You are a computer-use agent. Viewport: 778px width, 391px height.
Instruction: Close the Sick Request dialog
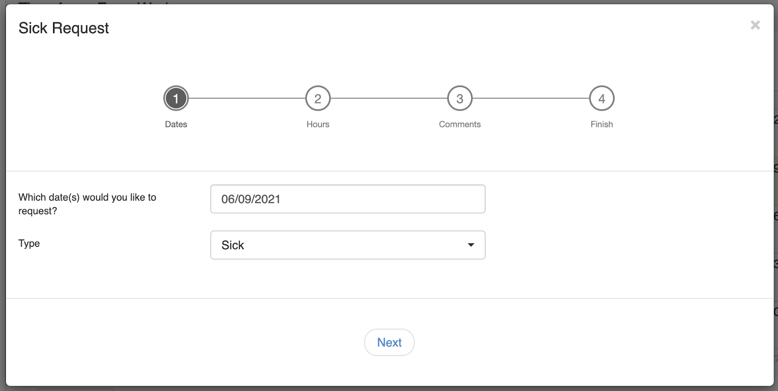click(x=755, y=25)
